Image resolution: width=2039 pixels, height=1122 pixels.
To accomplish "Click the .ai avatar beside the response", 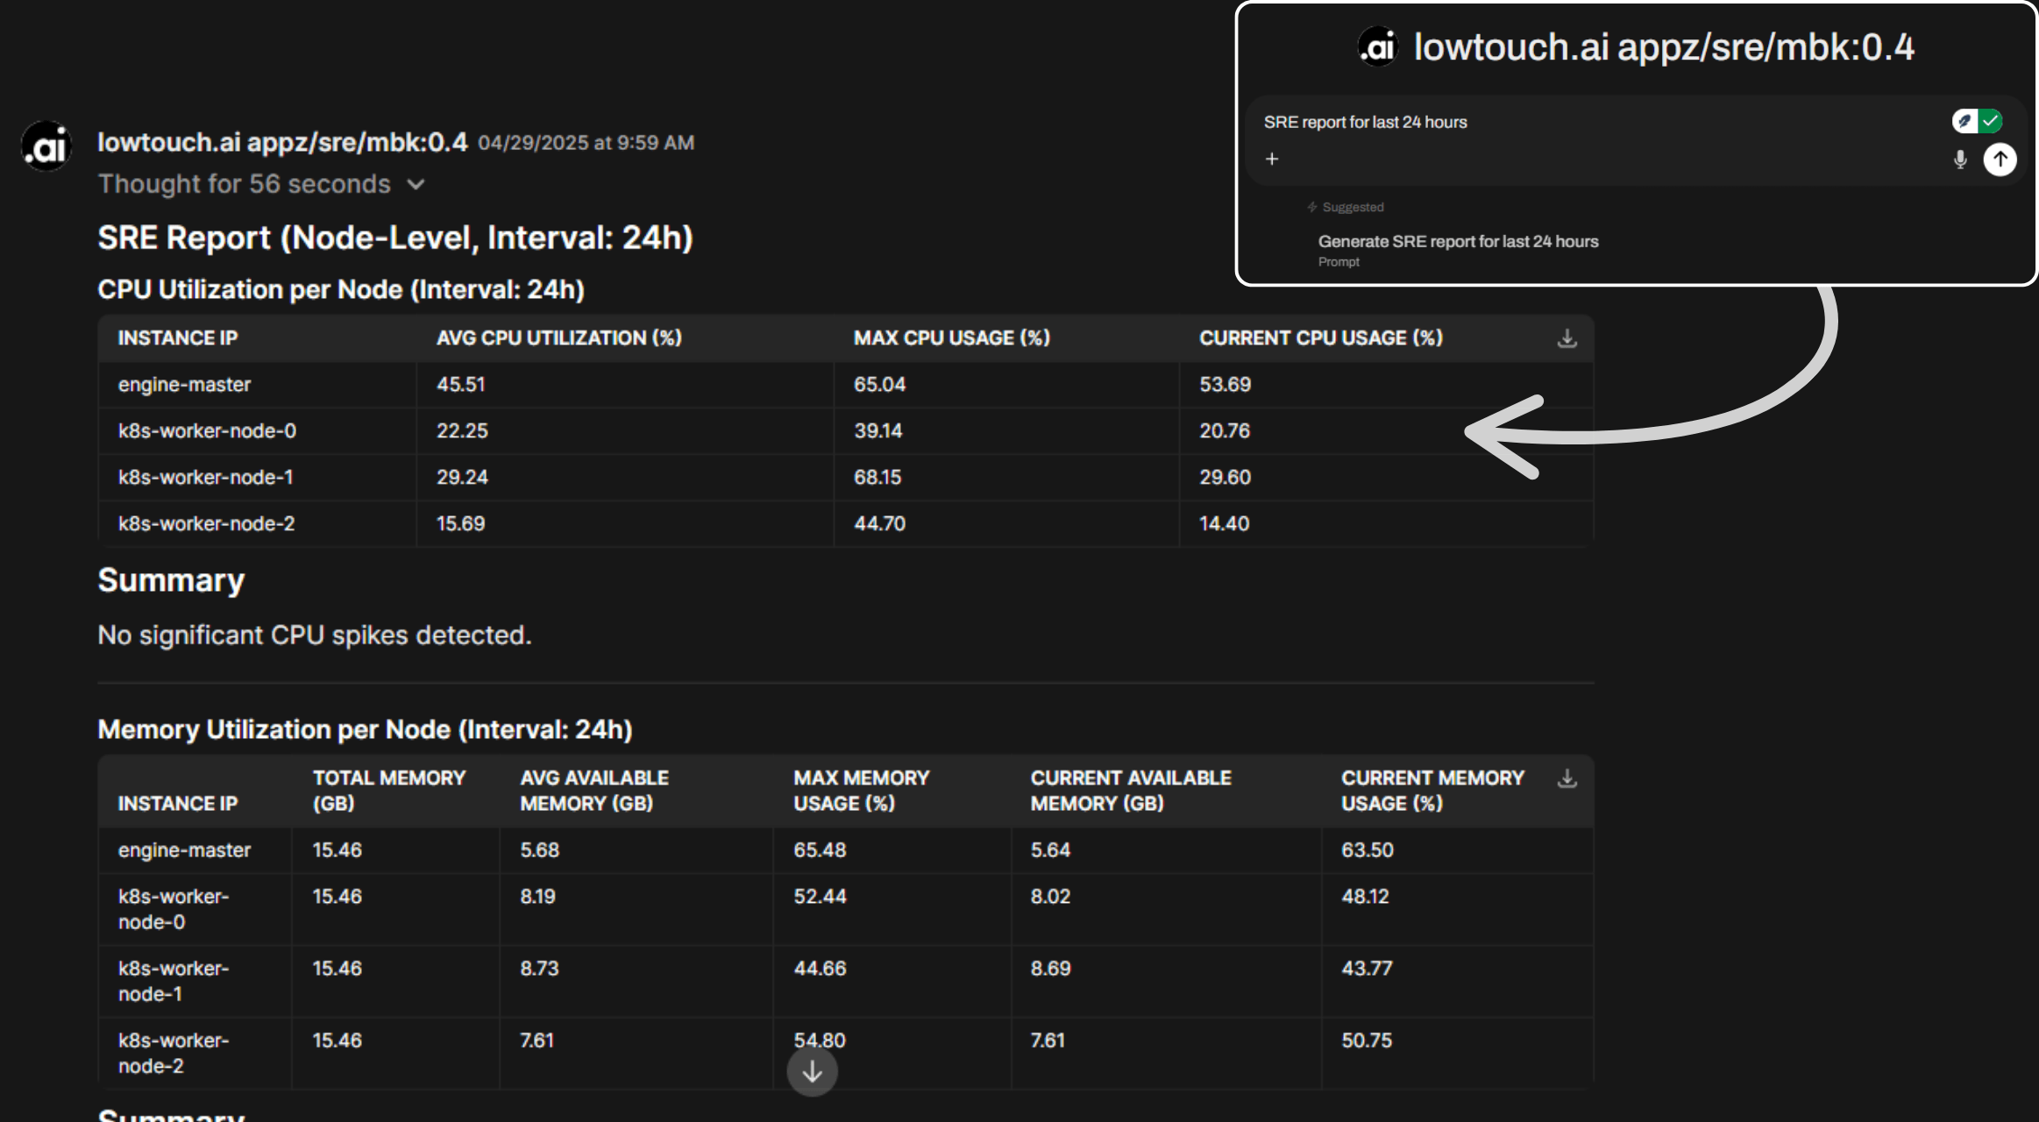I will [46, 146].
